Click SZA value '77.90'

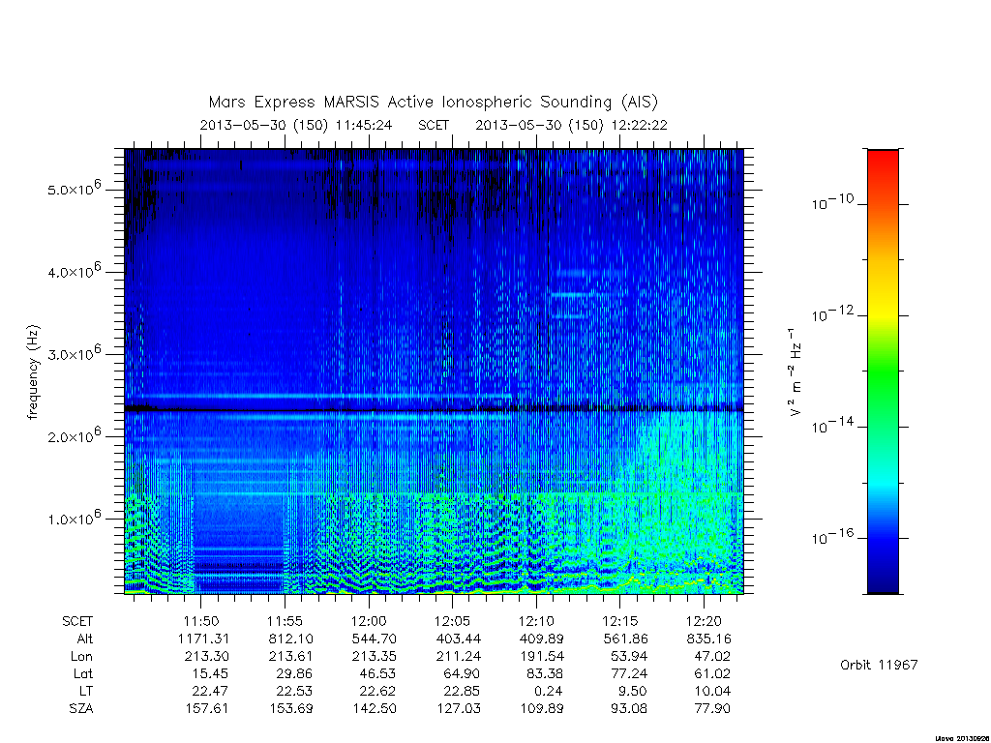click(713, 708)
